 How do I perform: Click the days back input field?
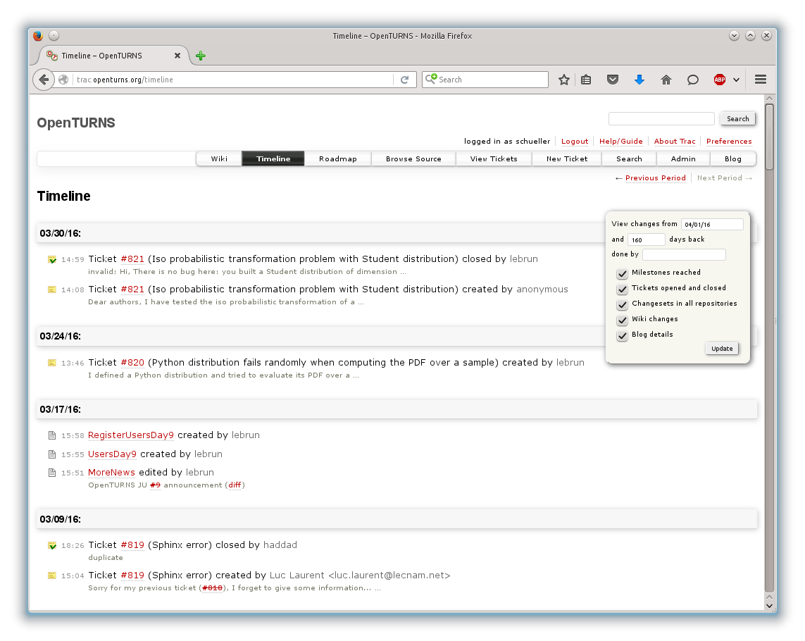click(x=646, y=239)
